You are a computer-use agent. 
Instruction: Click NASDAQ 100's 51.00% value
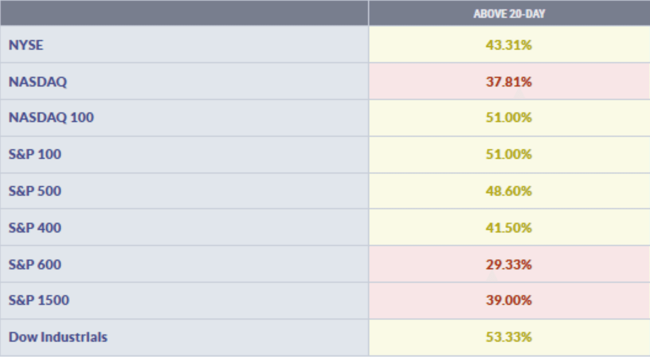click(x=509, y=117)
